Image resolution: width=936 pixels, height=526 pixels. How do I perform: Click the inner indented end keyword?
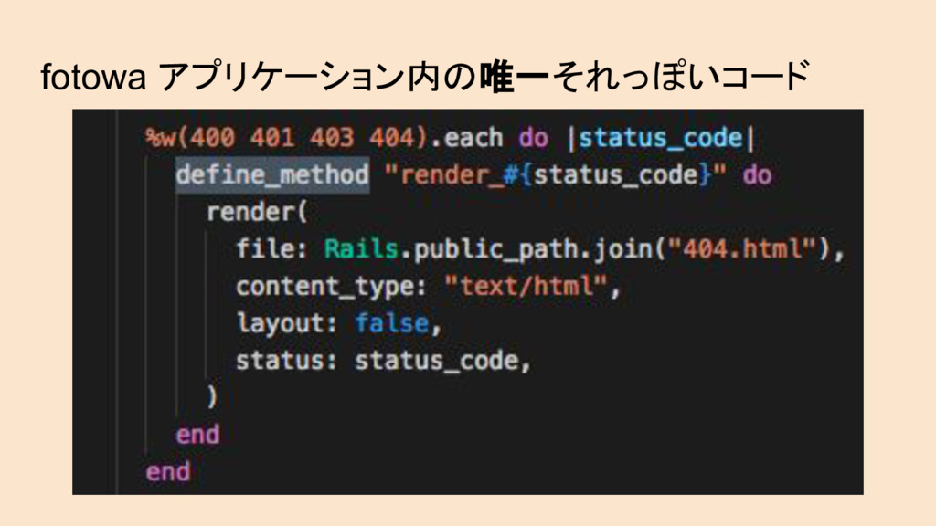197,434
